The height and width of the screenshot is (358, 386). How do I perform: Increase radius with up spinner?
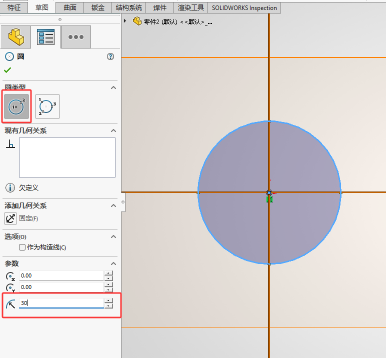tap(108, 300)
